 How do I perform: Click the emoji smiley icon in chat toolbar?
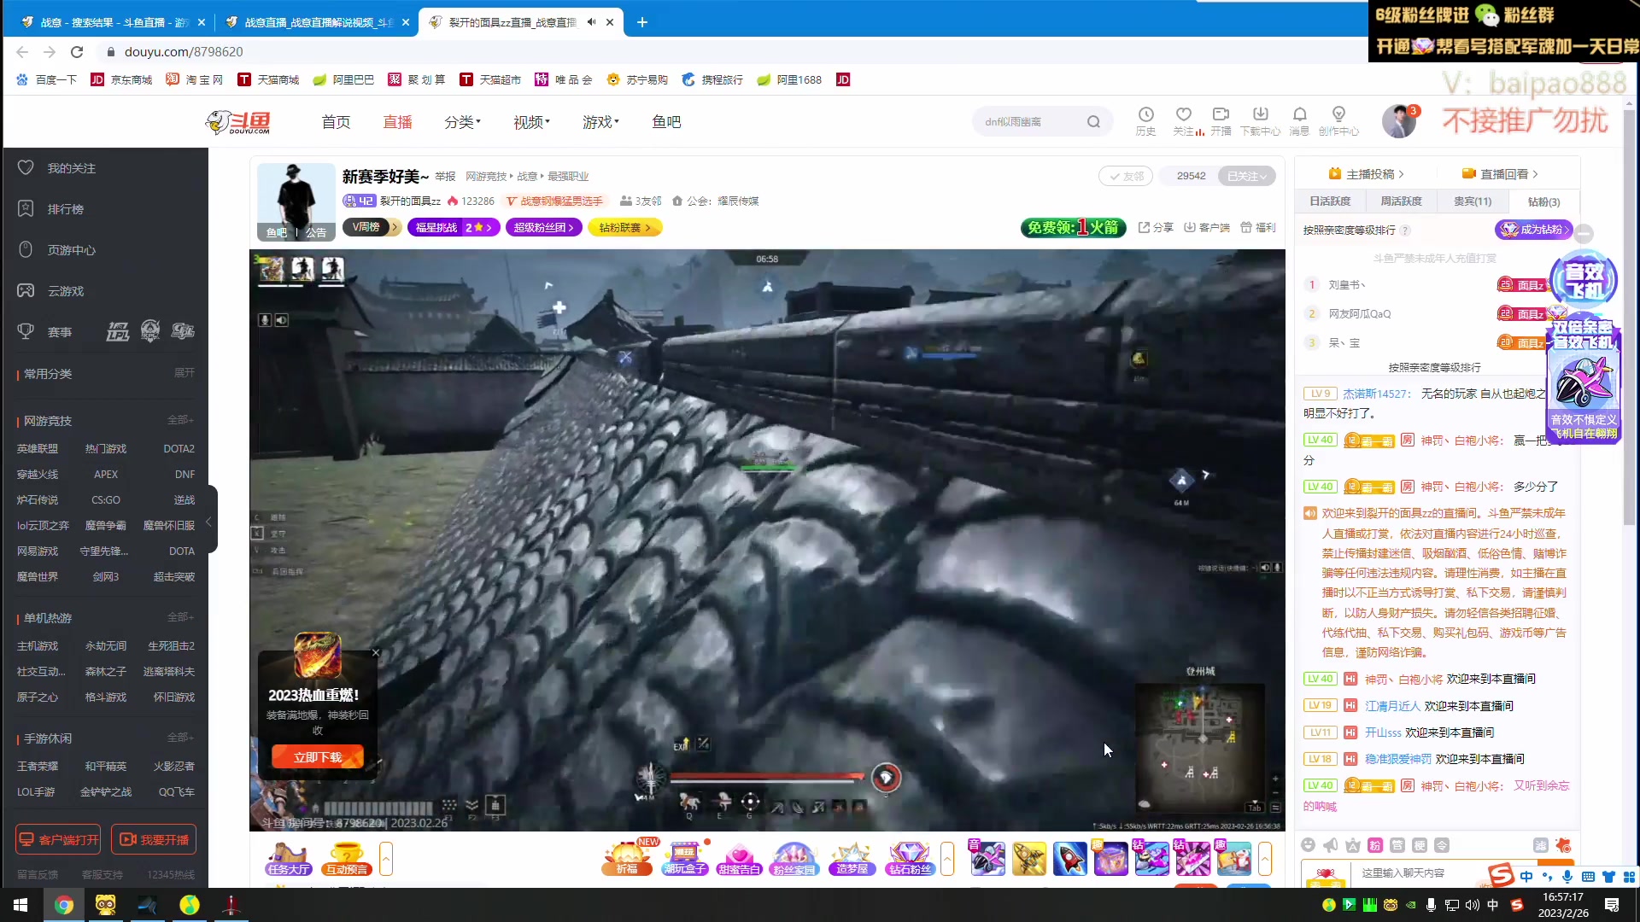1308,845
